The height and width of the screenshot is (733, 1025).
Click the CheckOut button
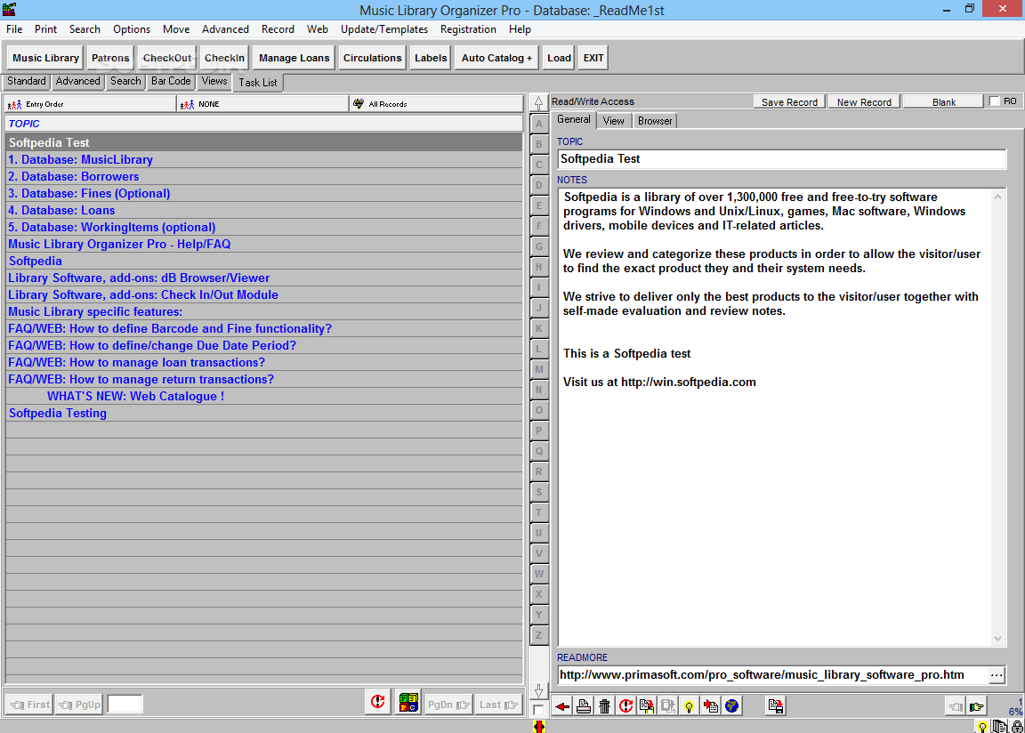167,58
